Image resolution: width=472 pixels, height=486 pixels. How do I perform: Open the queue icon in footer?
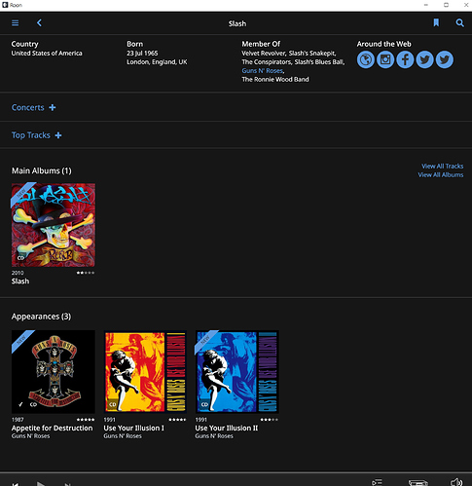coord(377,482)
